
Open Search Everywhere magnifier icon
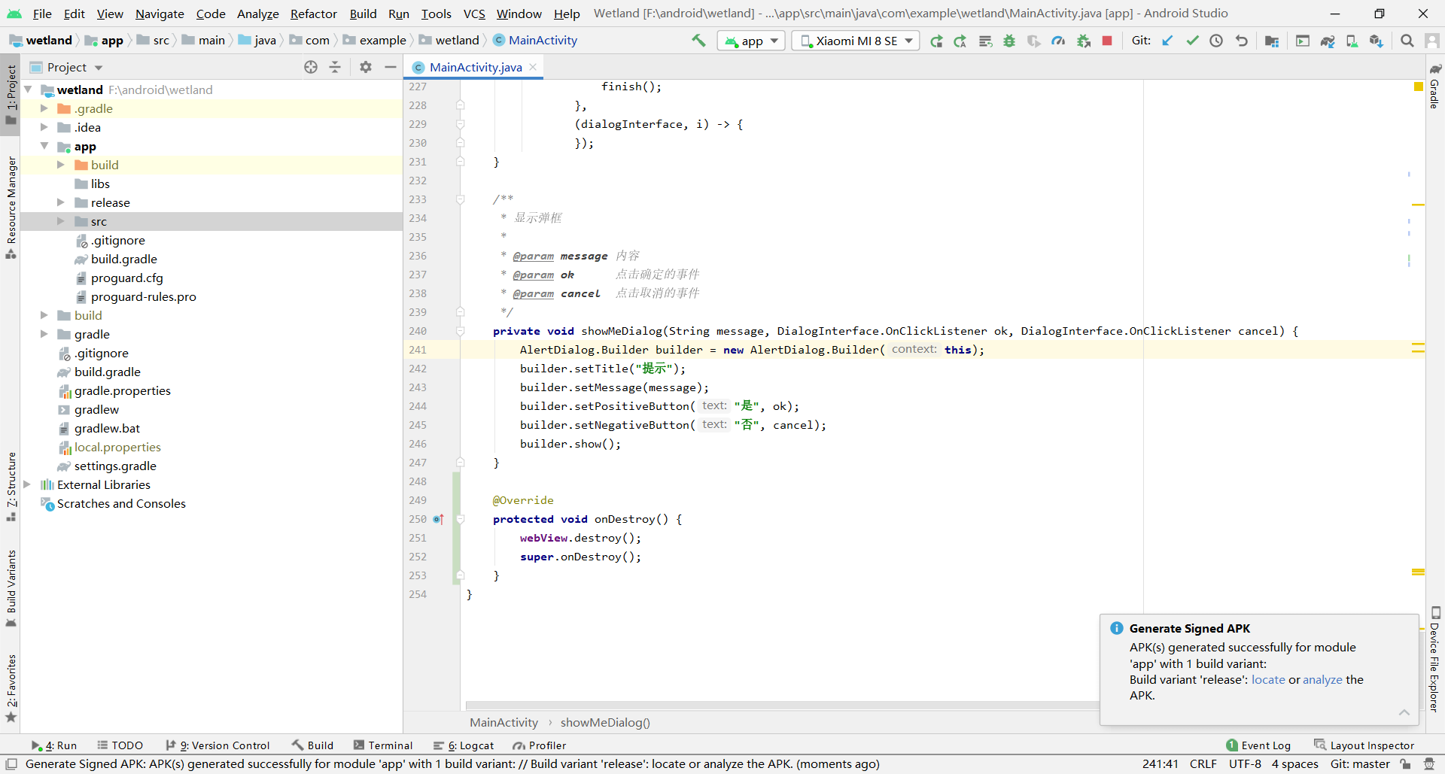pyautogui.click(x=1407, y=41)
